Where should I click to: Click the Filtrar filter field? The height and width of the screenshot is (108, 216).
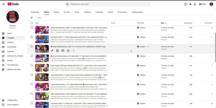[x=39, y=18]
